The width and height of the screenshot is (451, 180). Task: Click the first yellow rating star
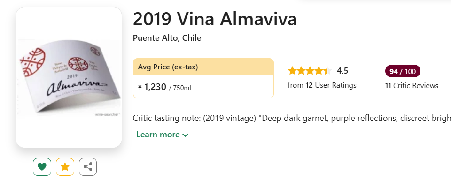click(292, 71)
